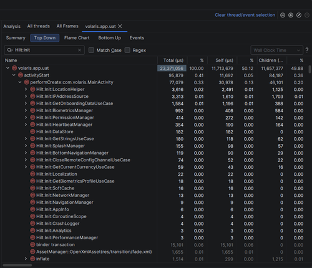
Task: Click the search magnifier icon
Action: [x=9, y=50]
